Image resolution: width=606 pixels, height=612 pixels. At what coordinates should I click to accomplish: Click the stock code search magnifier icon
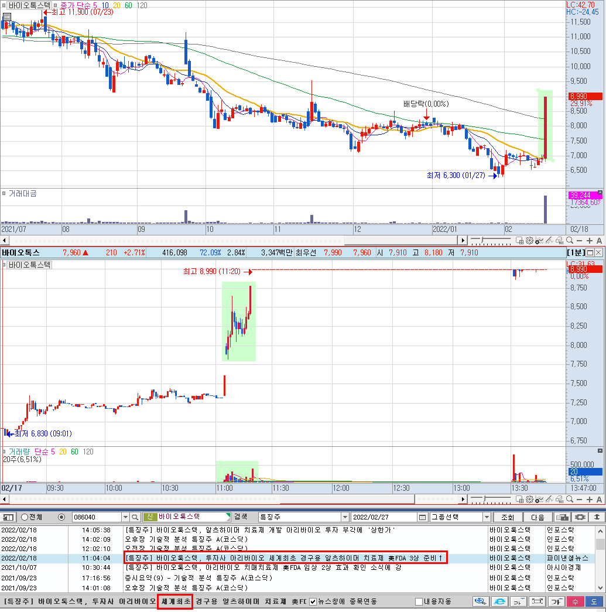pyautogui.click(x=135, y=517)
